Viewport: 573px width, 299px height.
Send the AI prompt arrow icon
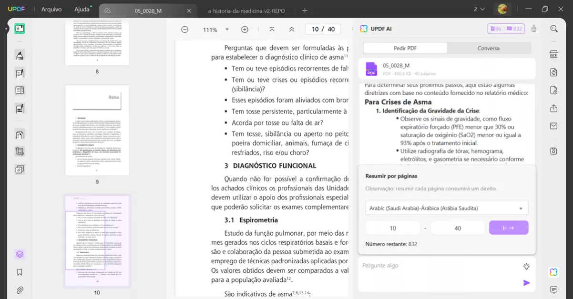coord(526,283)
